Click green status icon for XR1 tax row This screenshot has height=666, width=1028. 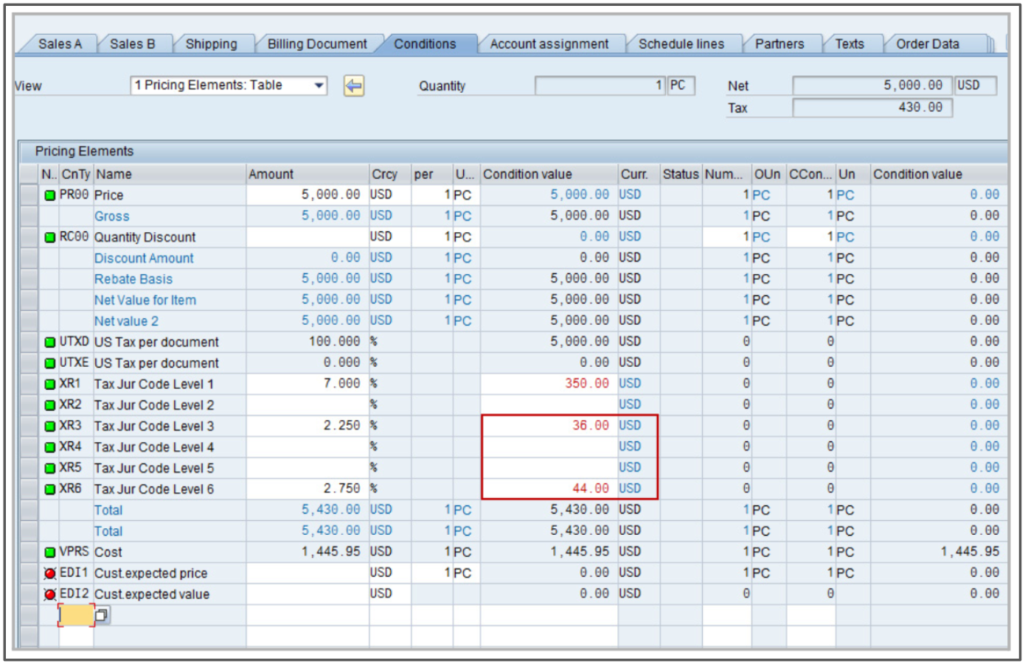click(49, 385)
